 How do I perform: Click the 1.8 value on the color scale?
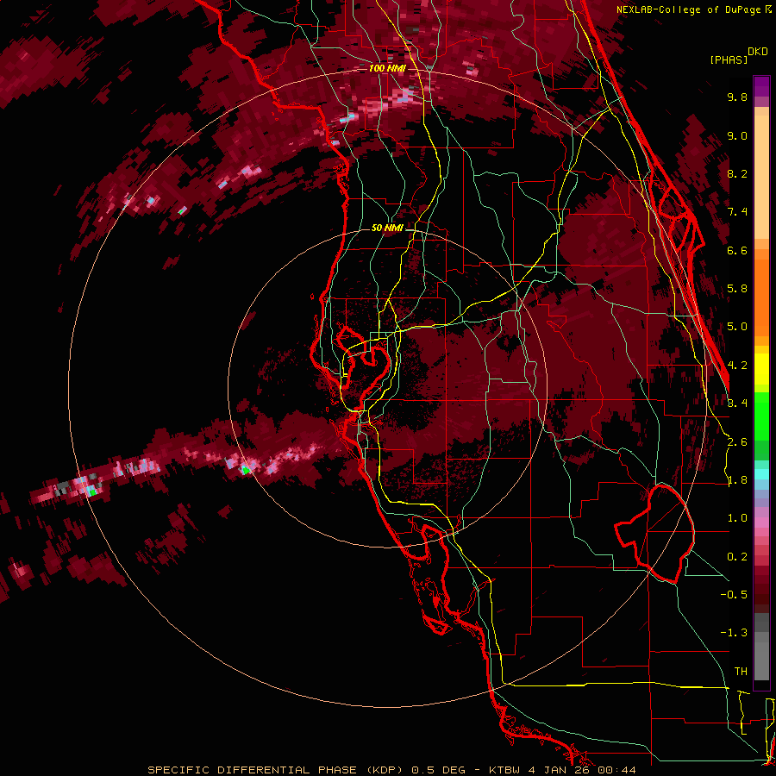point(737,480)
